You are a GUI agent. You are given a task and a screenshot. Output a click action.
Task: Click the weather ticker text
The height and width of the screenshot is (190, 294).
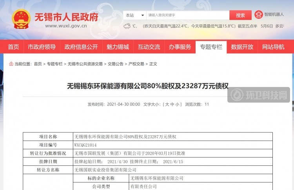(208, 26)
